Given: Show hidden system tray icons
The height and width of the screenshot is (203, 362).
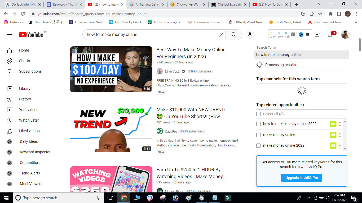Looking at the screenshot, I should tap(308, 198).
